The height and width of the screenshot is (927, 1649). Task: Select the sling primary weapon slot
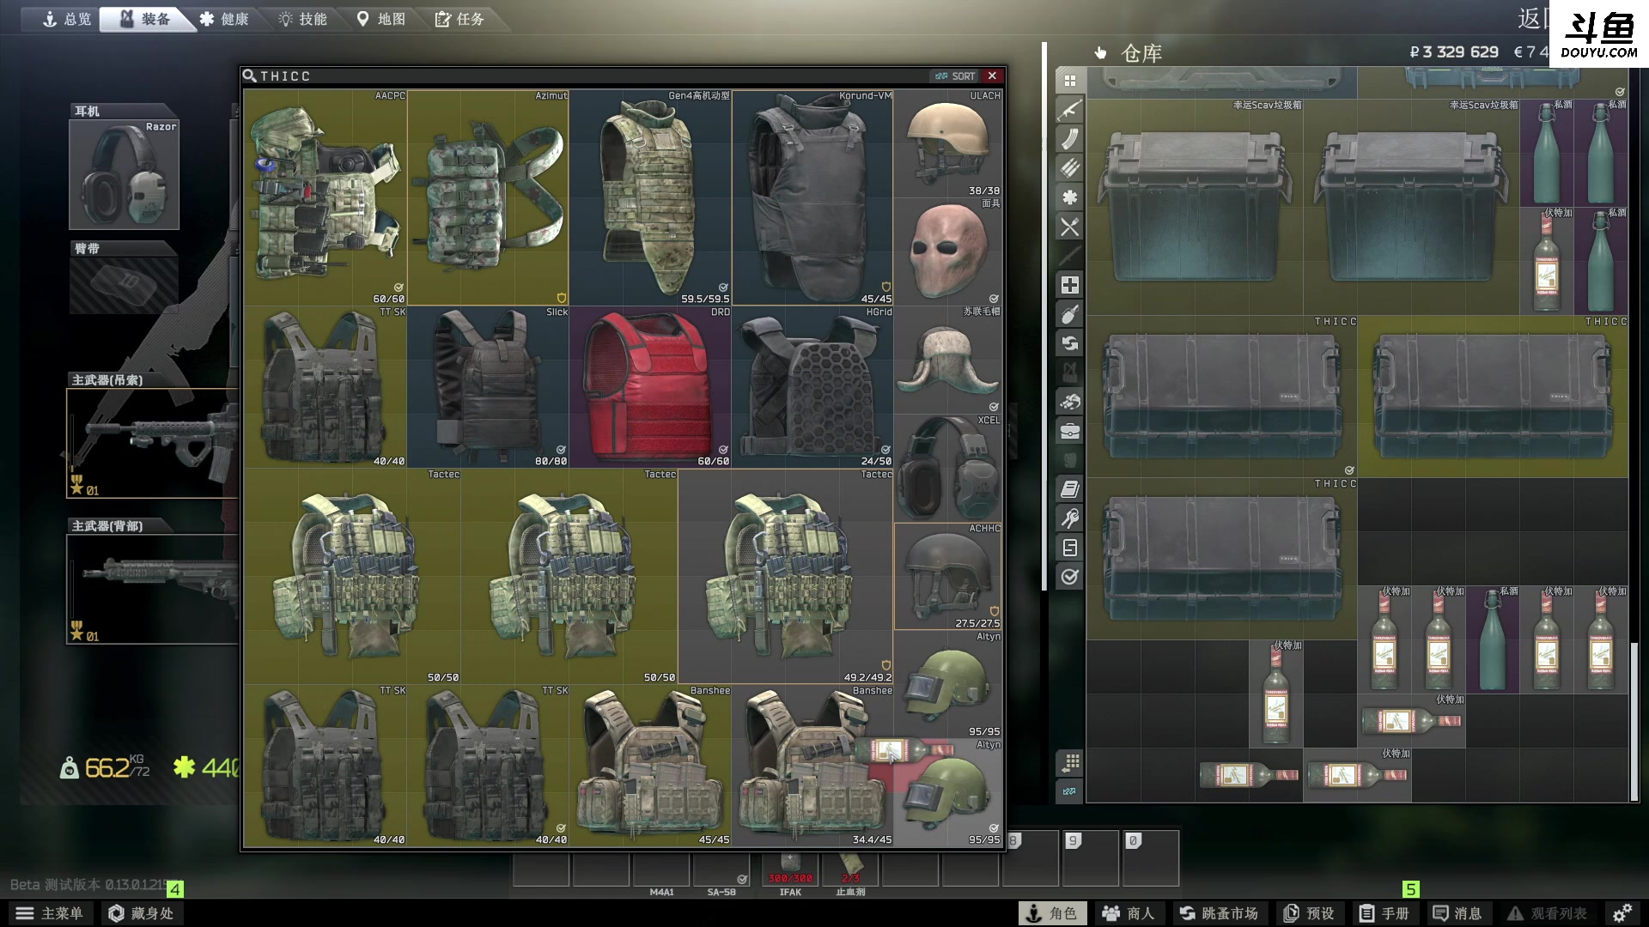click(x=152, y=443)
